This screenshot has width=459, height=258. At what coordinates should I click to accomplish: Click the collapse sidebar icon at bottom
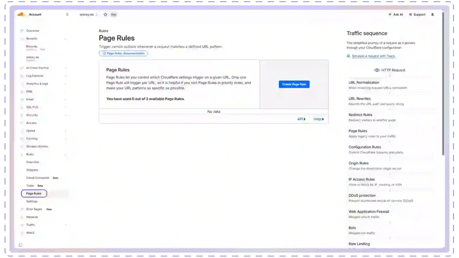(20, 245)
